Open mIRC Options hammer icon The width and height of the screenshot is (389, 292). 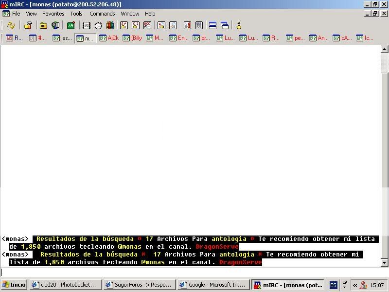pos(28,25)
